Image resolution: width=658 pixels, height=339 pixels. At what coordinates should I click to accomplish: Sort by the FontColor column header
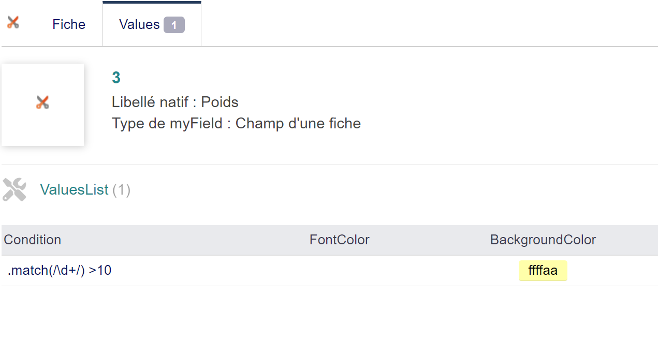click(340, 240)
